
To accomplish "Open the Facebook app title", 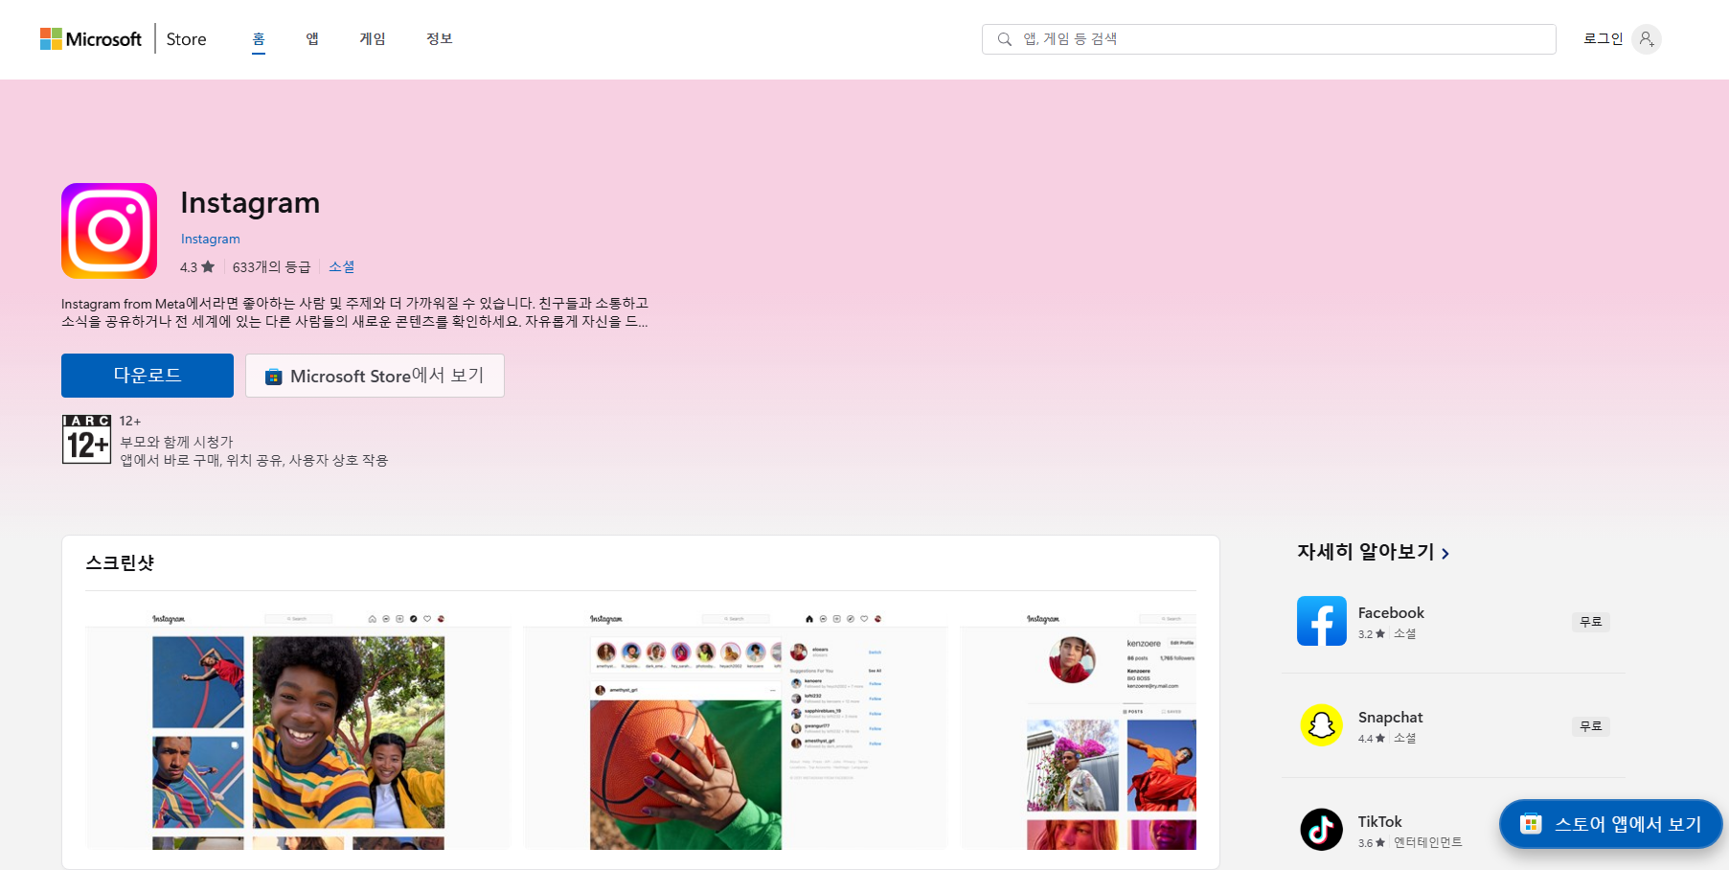I will tap(1391, 612).
